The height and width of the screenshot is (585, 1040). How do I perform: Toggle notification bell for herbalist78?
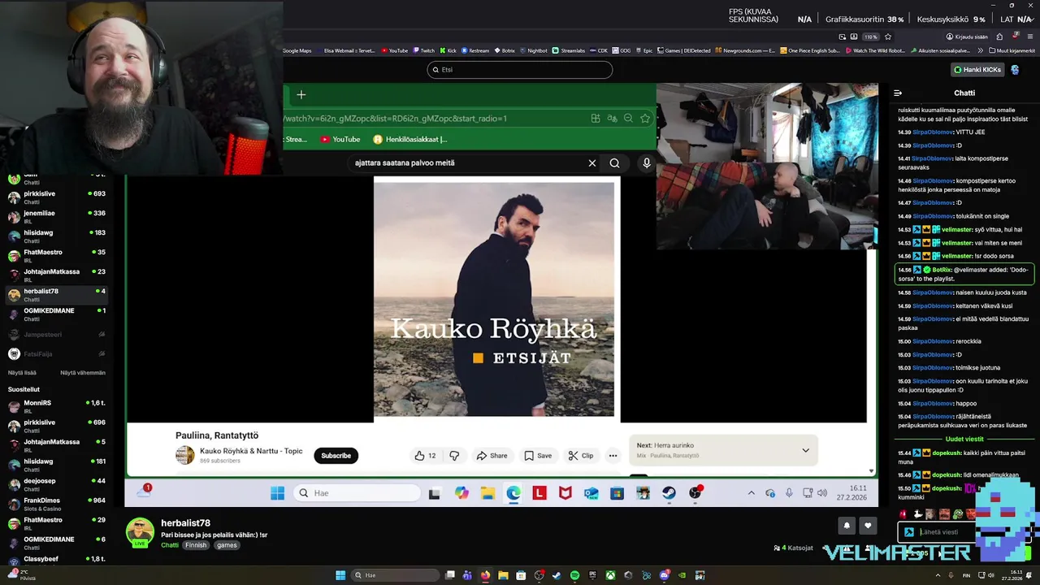pos(847,526)
